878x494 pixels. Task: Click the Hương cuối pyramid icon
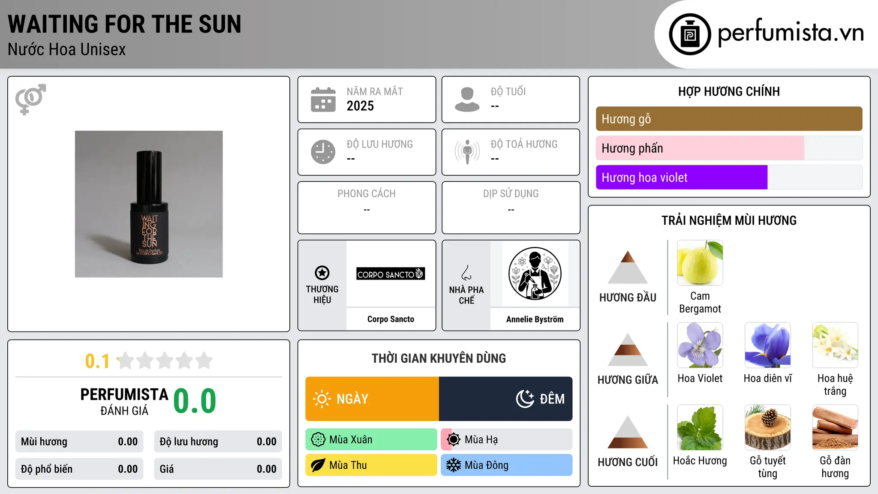628,432
